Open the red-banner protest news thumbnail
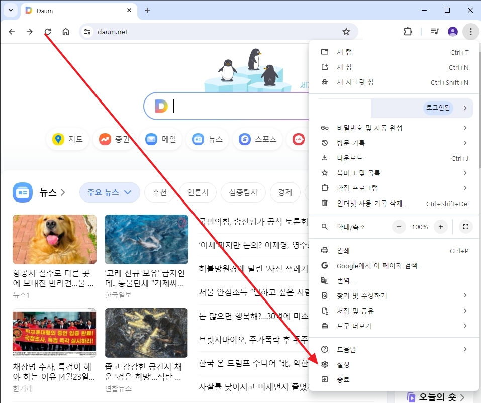481x403 pixels. coord(54,333)
